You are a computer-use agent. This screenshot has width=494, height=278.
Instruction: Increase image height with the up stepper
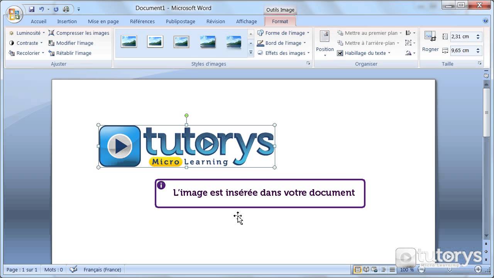click(478, 35)
